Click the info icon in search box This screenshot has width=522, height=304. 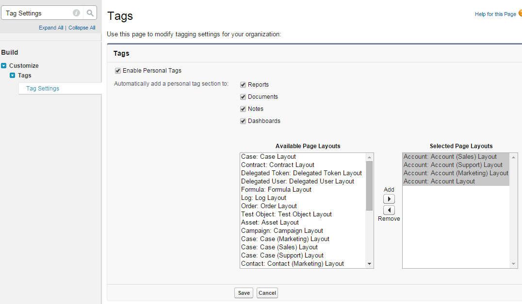(77, 13)
